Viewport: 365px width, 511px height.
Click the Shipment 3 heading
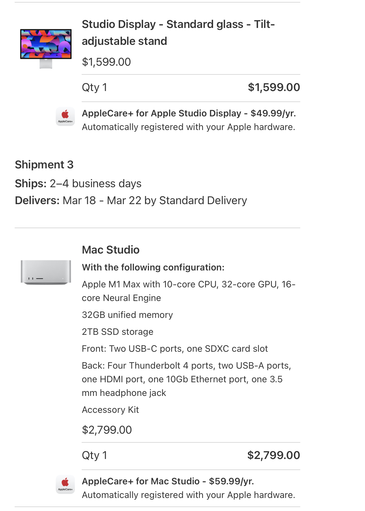pyautogui.click(x=44, y=164)
